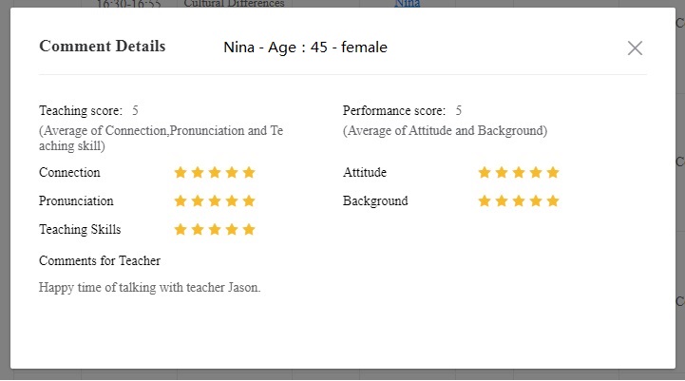Click the fourth Attitude star
This screenshot has height=381, width=685.
(536, 173)
